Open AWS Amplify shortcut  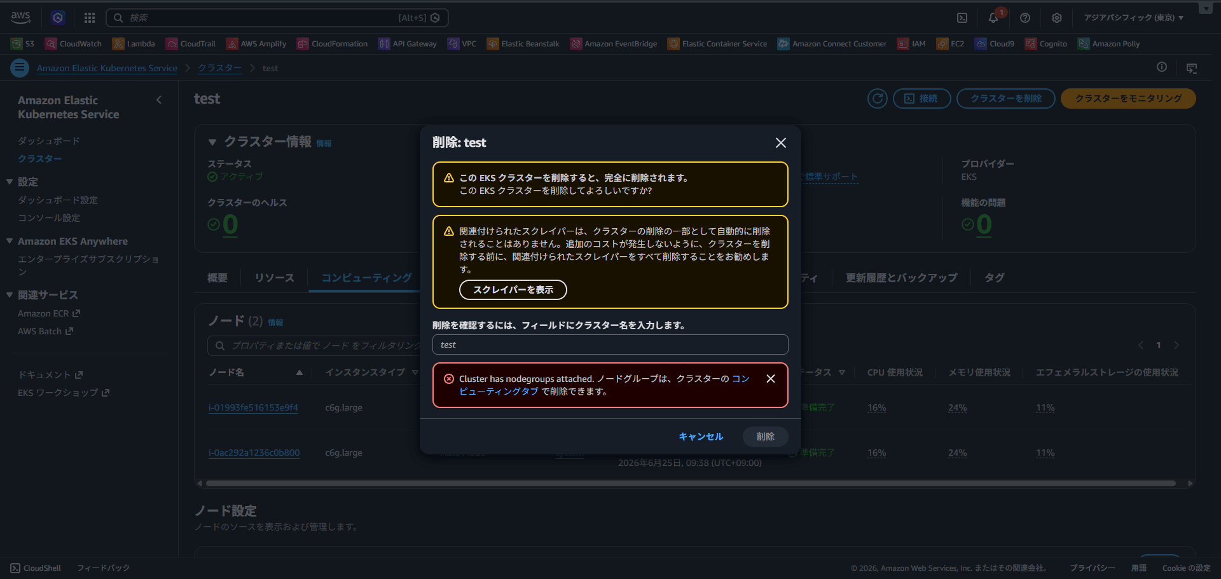tap(256, 44)
